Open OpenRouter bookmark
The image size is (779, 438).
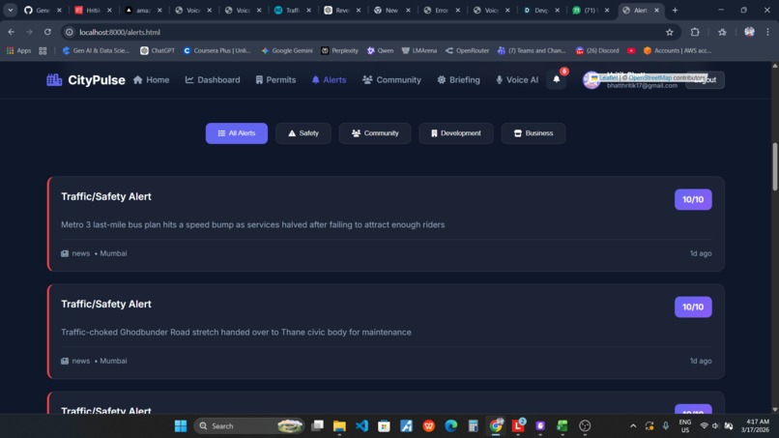(x=468, y=50)
